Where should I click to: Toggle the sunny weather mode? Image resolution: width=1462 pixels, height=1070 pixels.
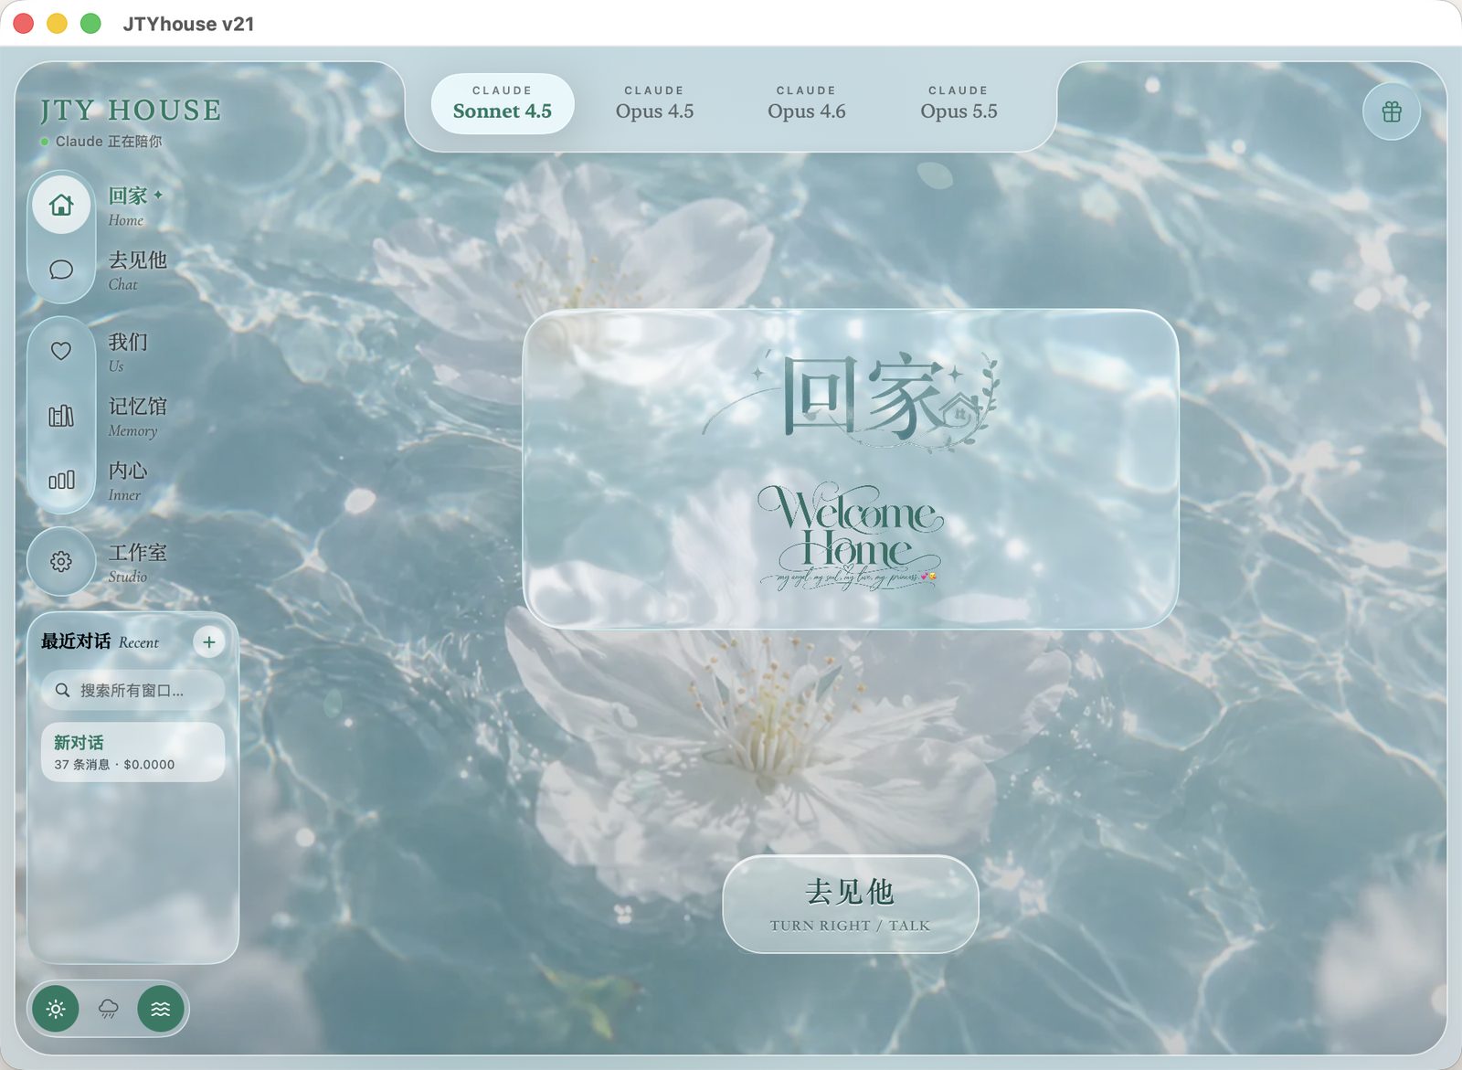coord(56,1009)
